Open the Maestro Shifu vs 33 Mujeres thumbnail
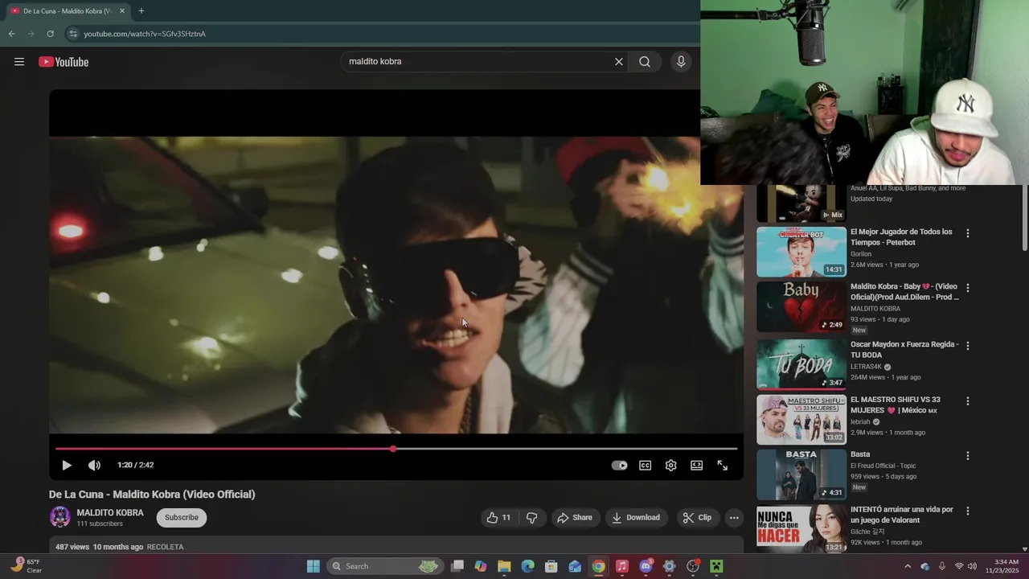1029x579 pixels. pos(801,419)
